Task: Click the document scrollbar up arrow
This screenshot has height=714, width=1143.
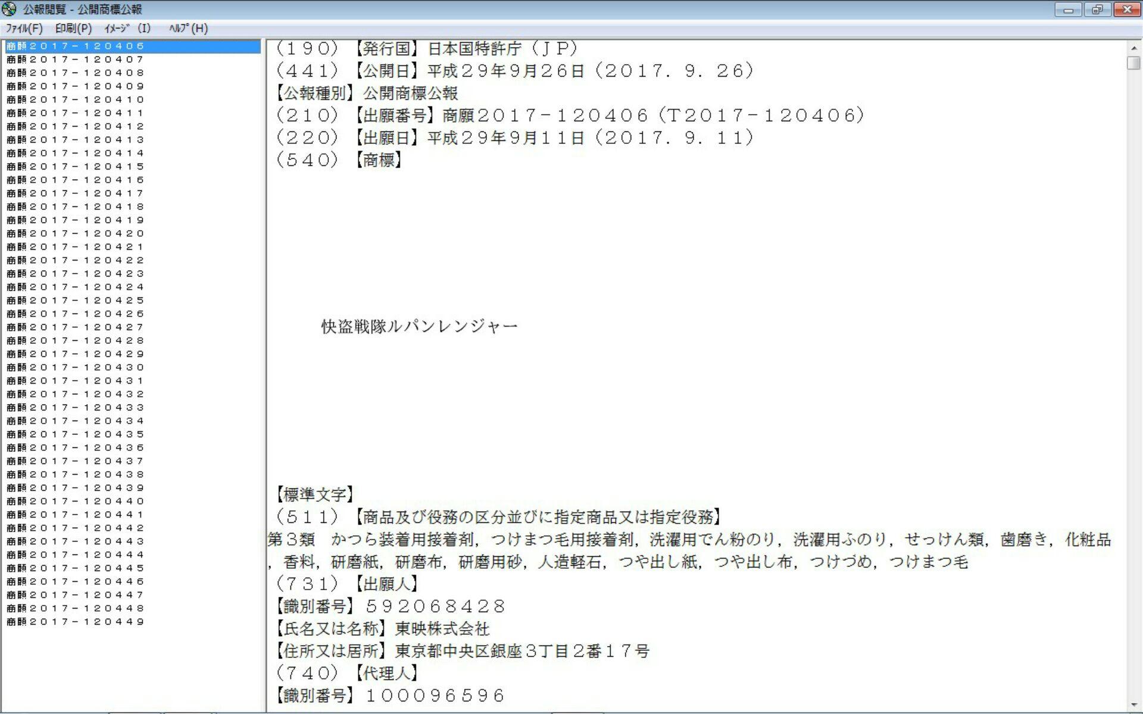Action: [1133, 48]
